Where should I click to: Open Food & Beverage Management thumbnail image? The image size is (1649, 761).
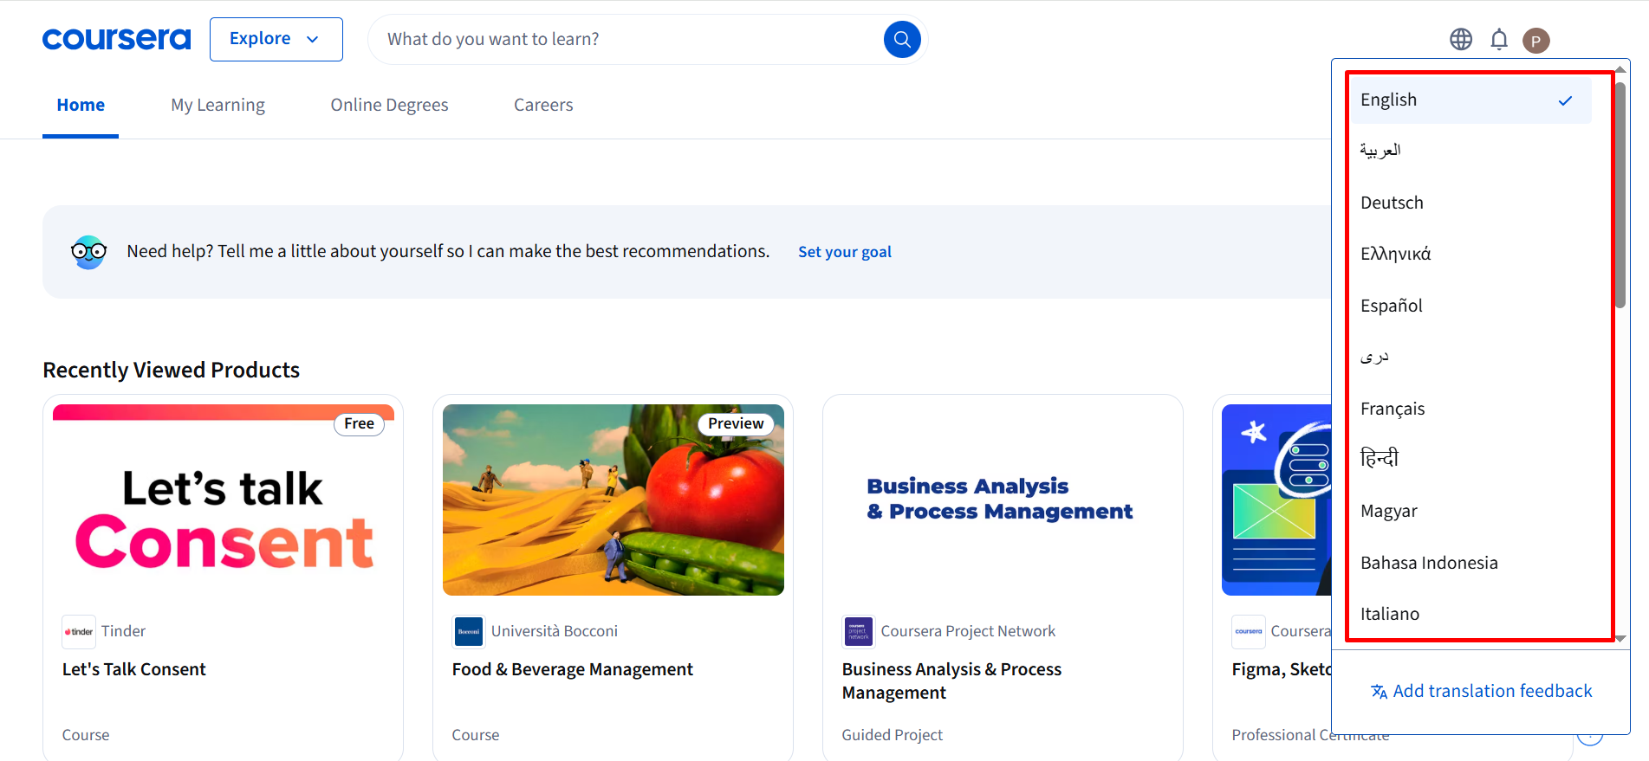(614, 500)
